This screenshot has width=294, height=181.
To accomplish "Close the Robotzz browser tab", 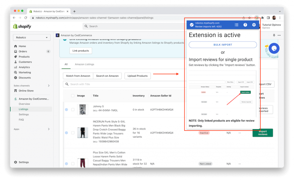I will pyautogui.click(x=67, y=11).
